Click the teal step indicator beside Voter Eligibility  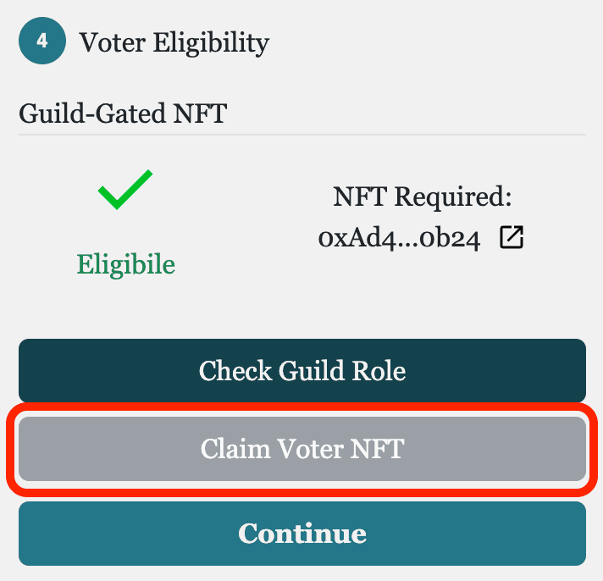coord(42,41)
